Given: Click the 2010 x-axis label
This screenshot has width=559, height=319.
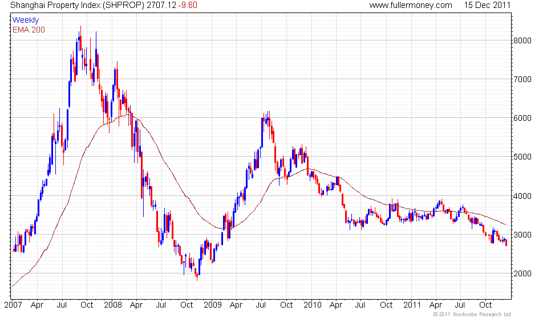Looking at the screenshot, I should pyautogui.click(x=313, y=305).
